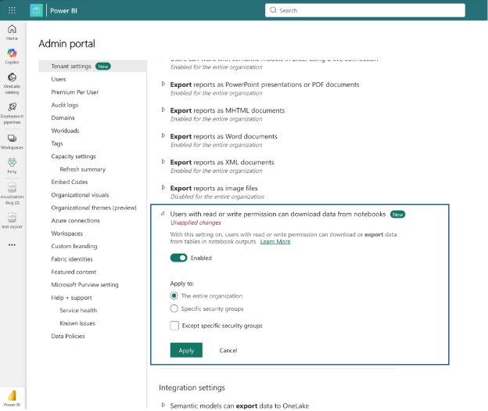Screen dimensions: 488x411
Task: Open Audit logs page
Action: point(65,105)
